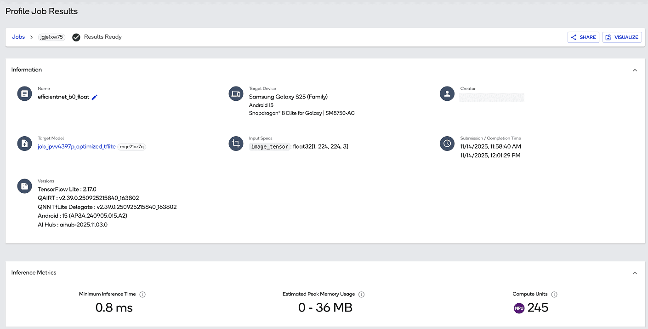Viewport: 648px width, 329px height.
Task: Click the pencil icon to edit job name
Action: pyautogui.click(x=94, y=97)
